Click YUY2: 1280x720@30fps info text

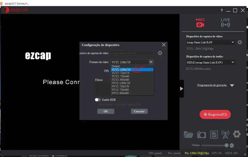pyautogui.click(x=200, y=49)
